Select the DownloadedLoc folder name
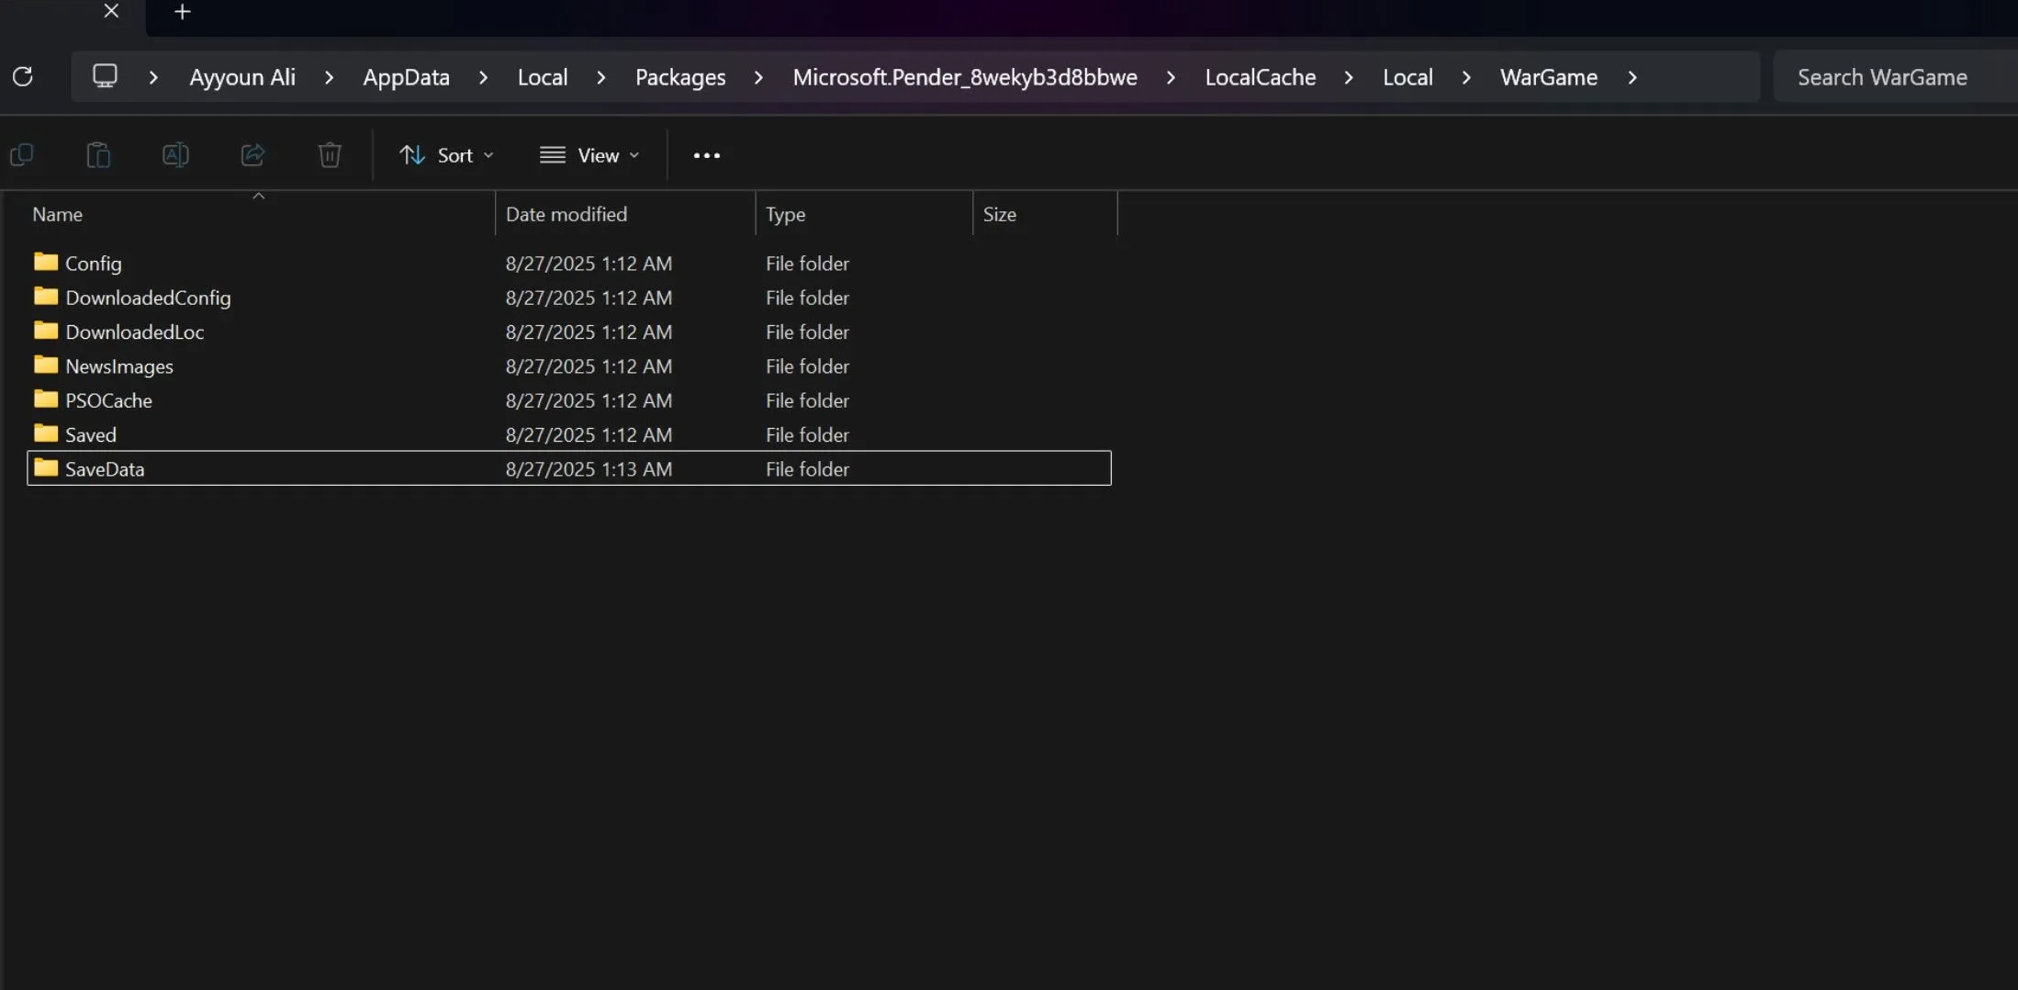This screenshot has width=2018, height=990. (135, 332)
